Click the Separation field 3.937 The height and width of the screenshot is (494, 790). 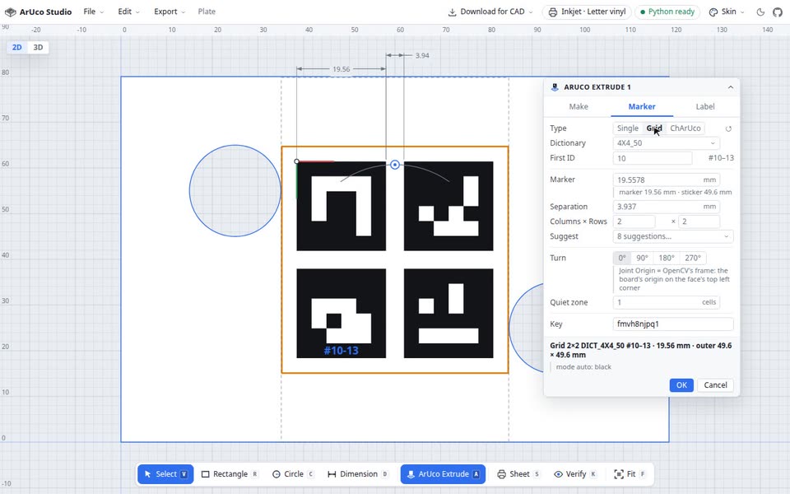[x=666, y=207]
